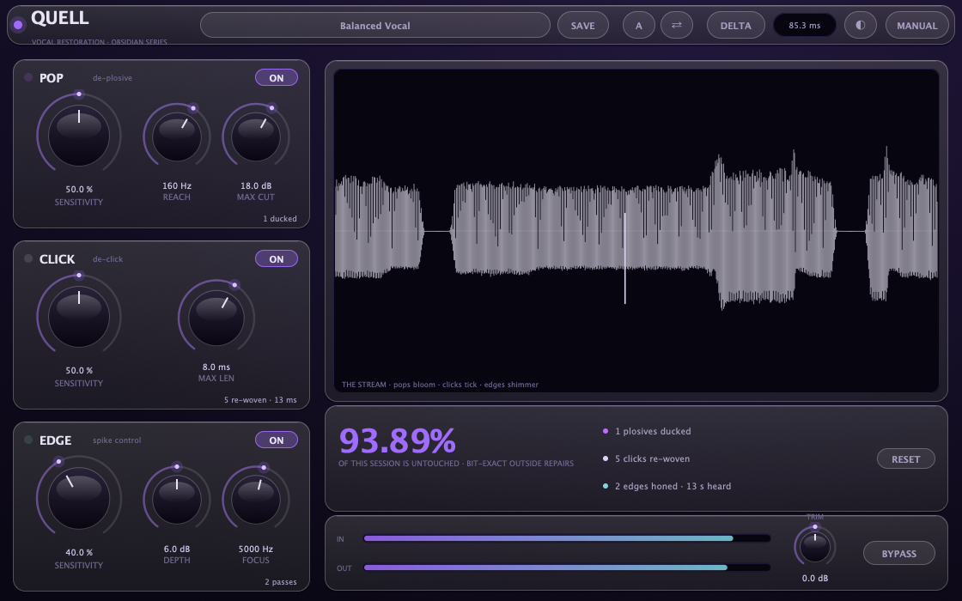Viewport: 962px width, 601px height.
Task: Click the 85.3 ms latency readout
Action: tap(804, 25)
